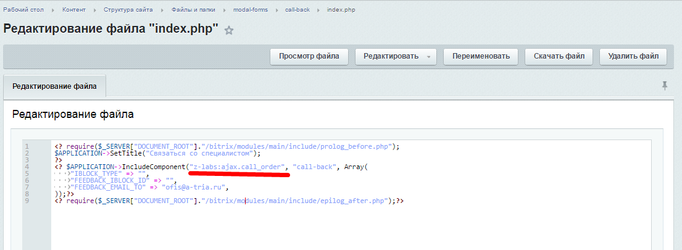Click line number 4 in the gutter
This screenshot has height=250, width=682.
[x=27, y=167]
